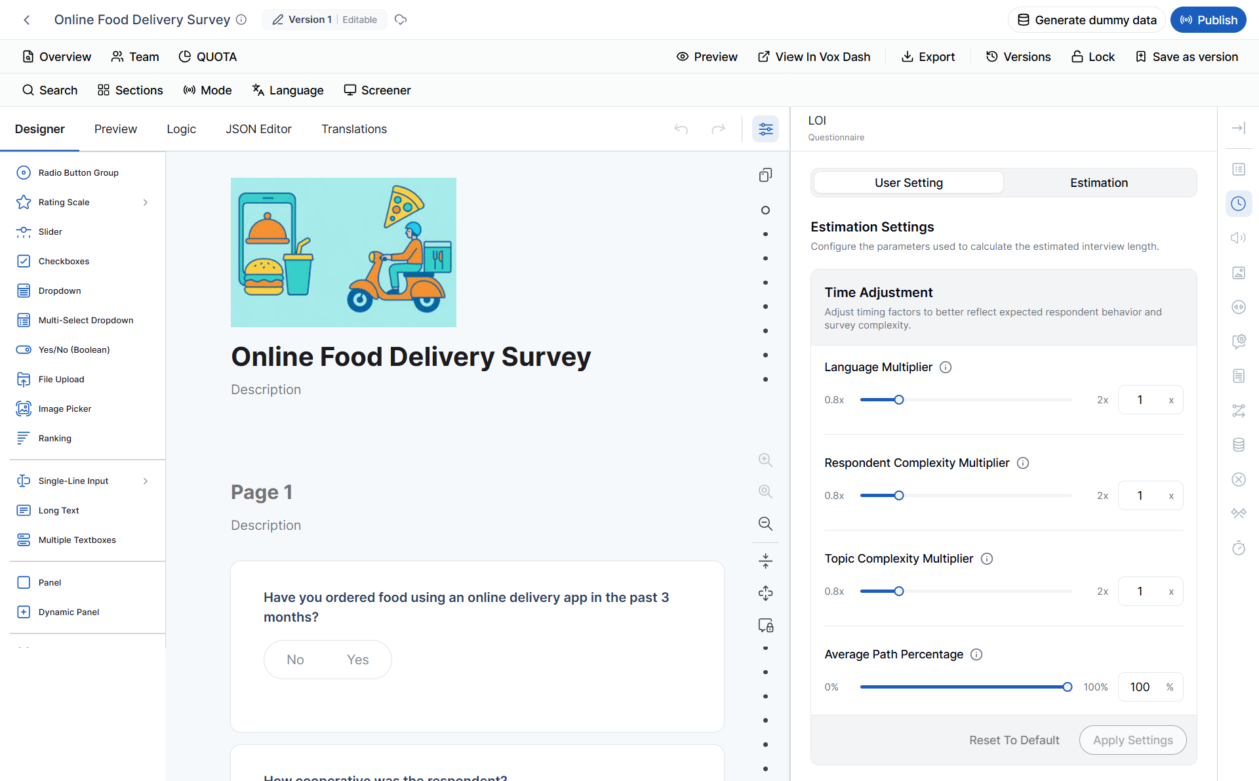1259x781 pixels.
Task: Collapse right panel with the arrow icon
Action: [x=1238, y=129]
